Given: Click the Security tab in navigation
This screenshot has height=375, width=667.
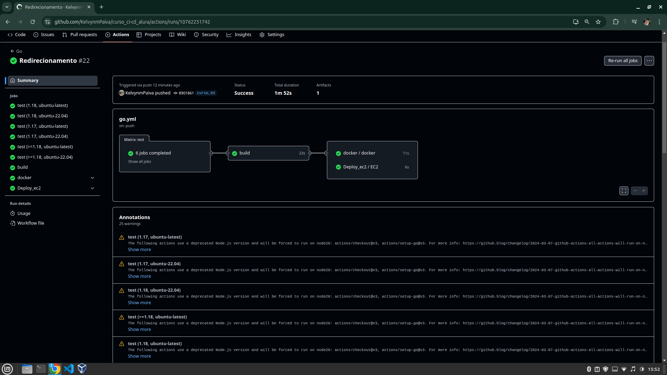Looking at the screenshot, I should tap(210, 34).
